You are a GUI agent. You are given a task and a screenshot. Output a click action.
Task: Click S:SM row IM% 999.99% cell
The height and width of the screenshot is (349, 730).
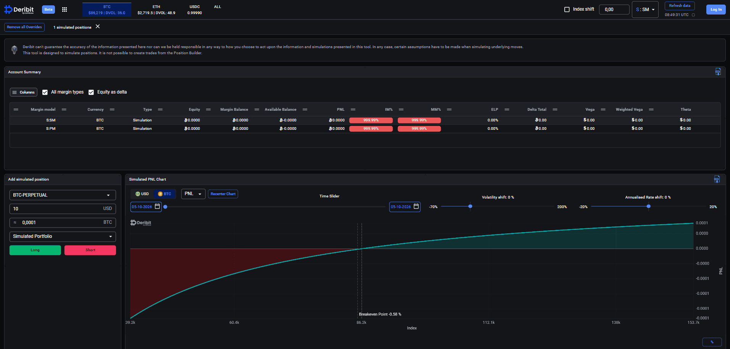[x=371, y=120]
